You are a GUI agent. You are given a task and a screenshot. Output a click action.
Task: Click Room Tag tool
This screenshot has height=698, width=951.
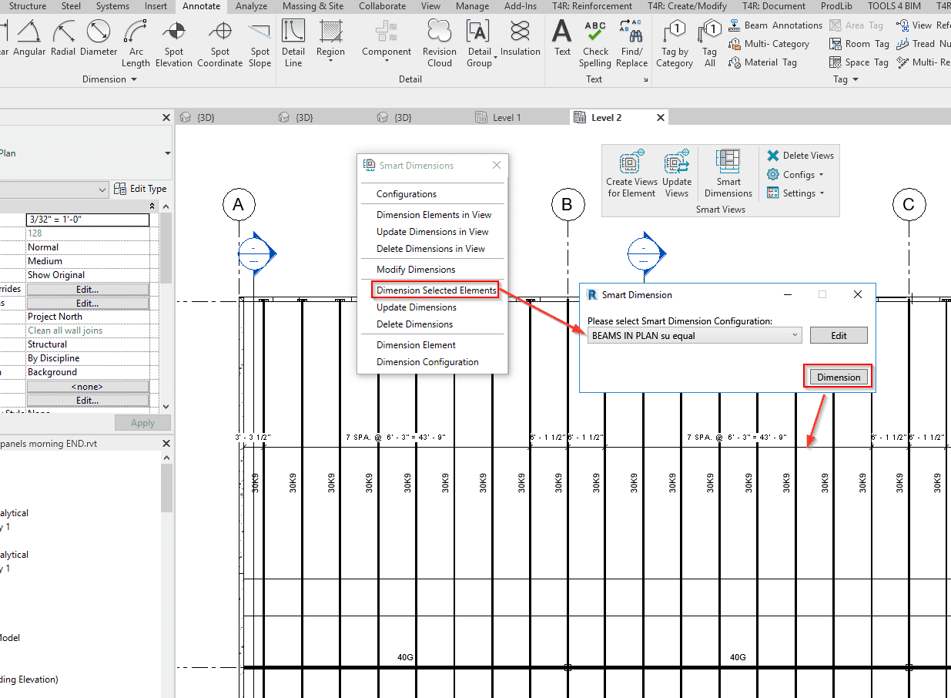pyautogui.click(x=859, y=44)
